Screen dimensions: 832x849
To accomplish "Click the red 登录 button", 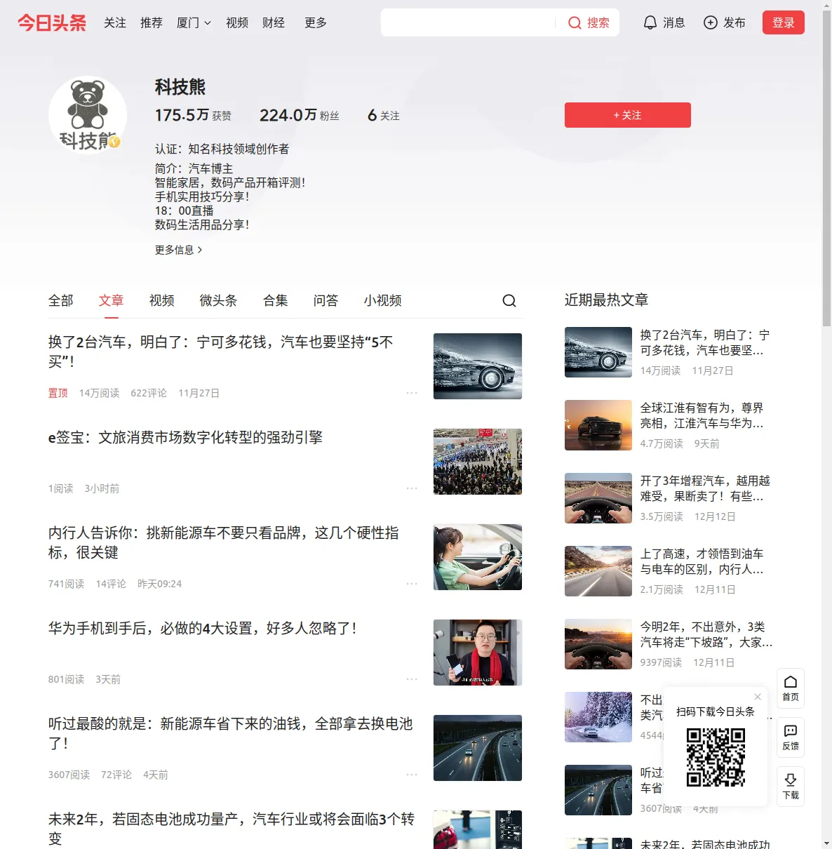I will pos(784,22).
